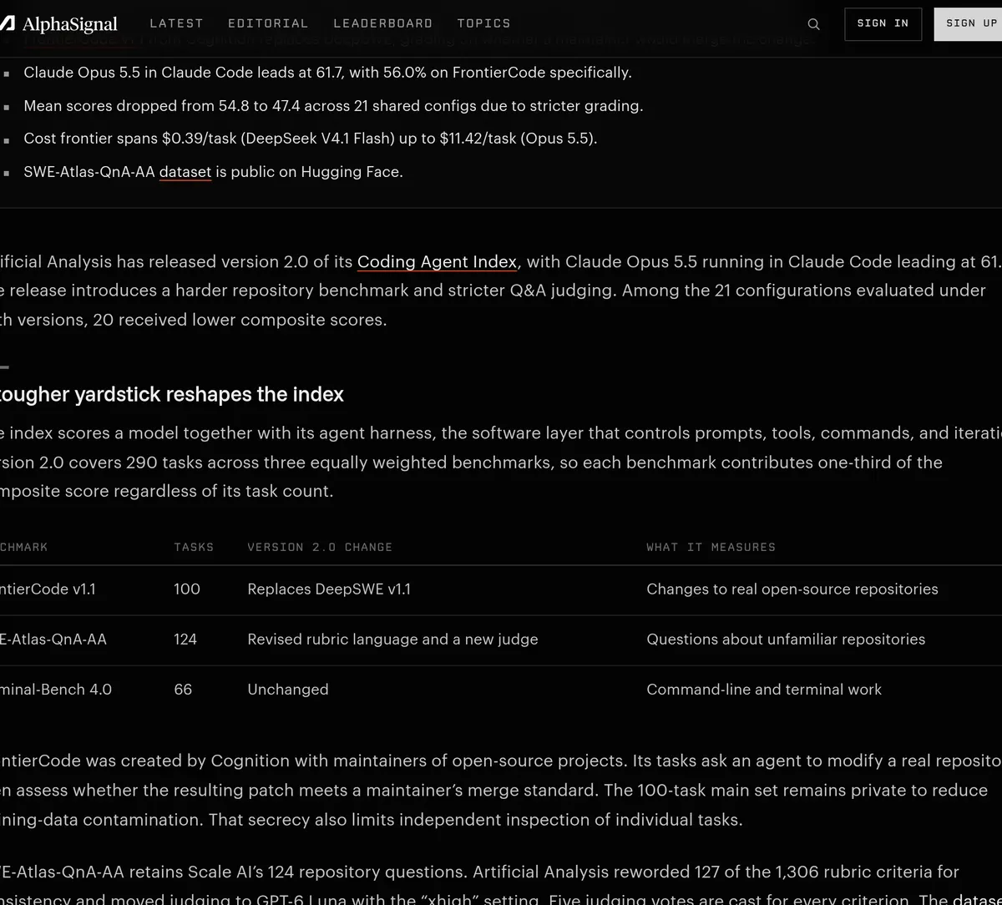
Task: Select the Terminal-Bench 4.0 row
Action: tap(501, 690)
